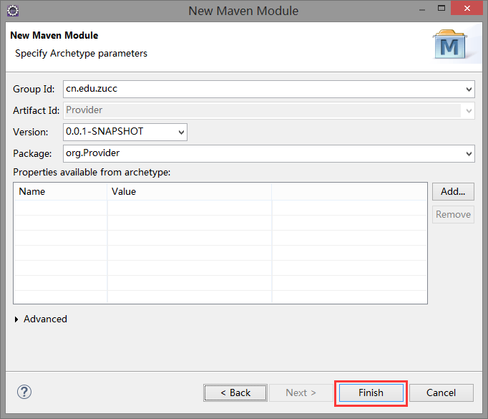Click the 'Package:' label

32,153
